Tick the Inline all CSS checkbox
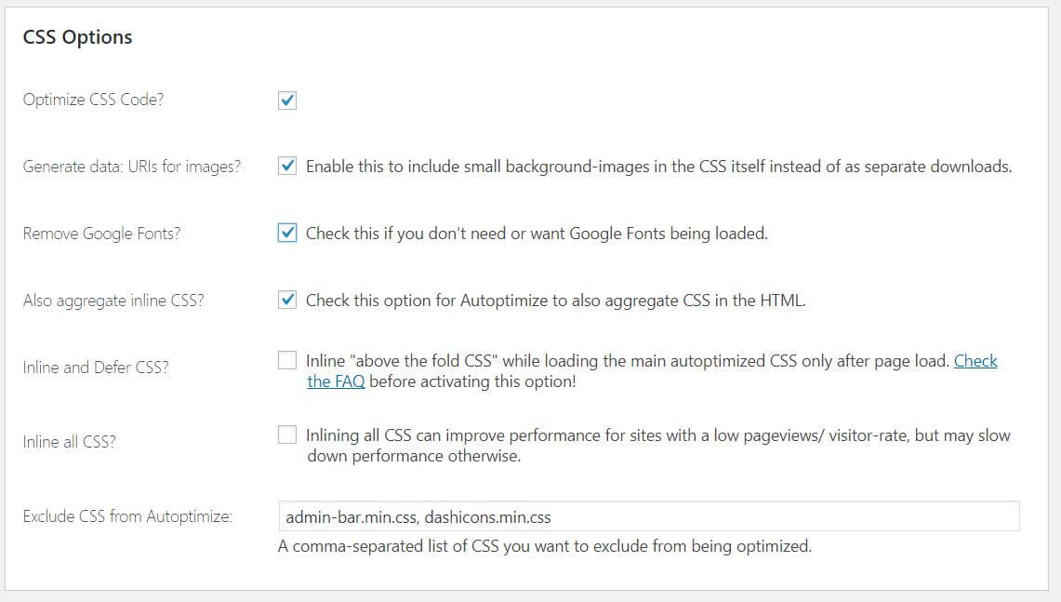Screen dimensions: 1061x602 click(287, 435)
